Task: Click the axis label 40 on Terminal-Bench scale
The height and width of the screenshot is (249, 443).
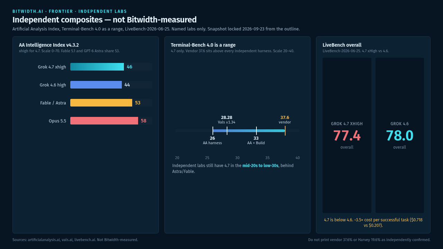Action: click(298, 158)
